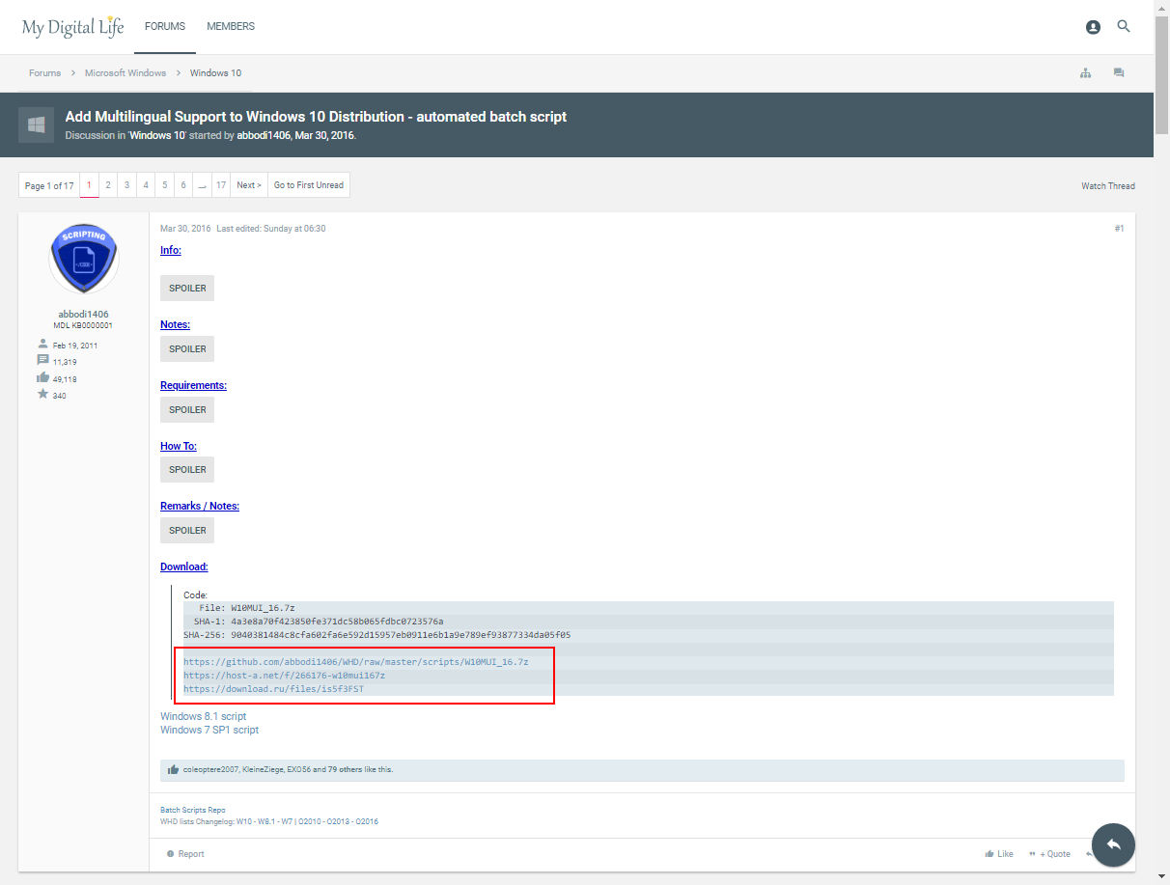Click the ellipsis page jump between 6 and 17
The image size is (1170, 885).
[203, 185]
